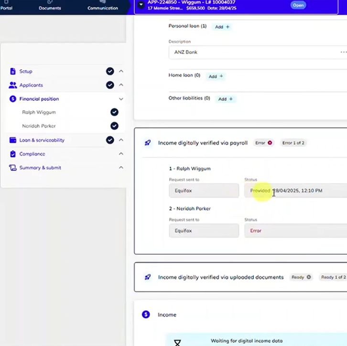Click the Financial position dollar icon
The image size is (347, 346).
[13, 99]
